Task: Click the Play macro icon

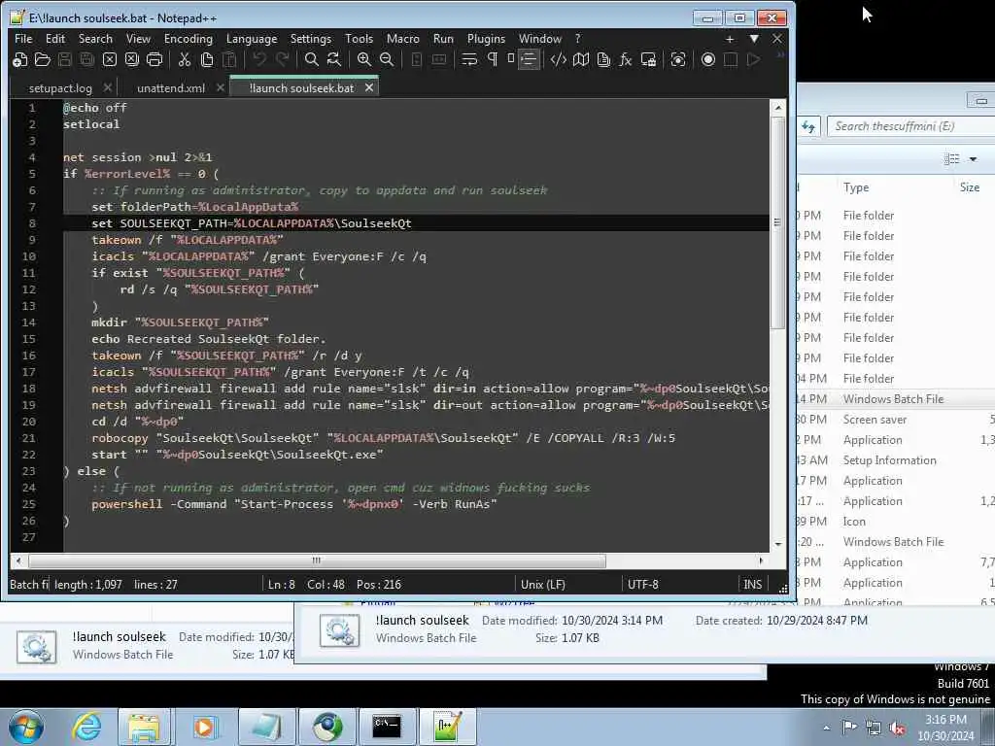Action: [x=753, y=59]
